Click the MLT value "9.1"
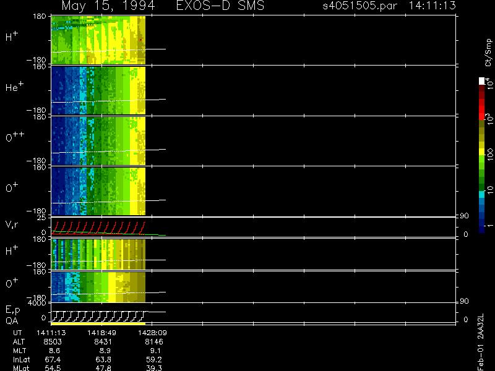This screenshot has height=371, width=495. (155, 351)
